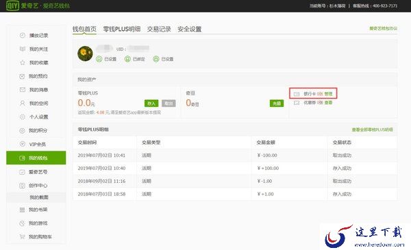Viewport: 411px width, 250px height.
Task: Select the 2019年07月02日 10:40 transaction row
Action: point(235,168)
